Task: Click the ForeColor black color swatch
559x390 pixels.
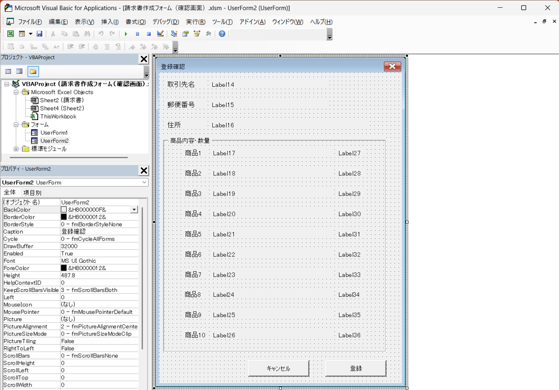Action: click(x=63, y=268)
